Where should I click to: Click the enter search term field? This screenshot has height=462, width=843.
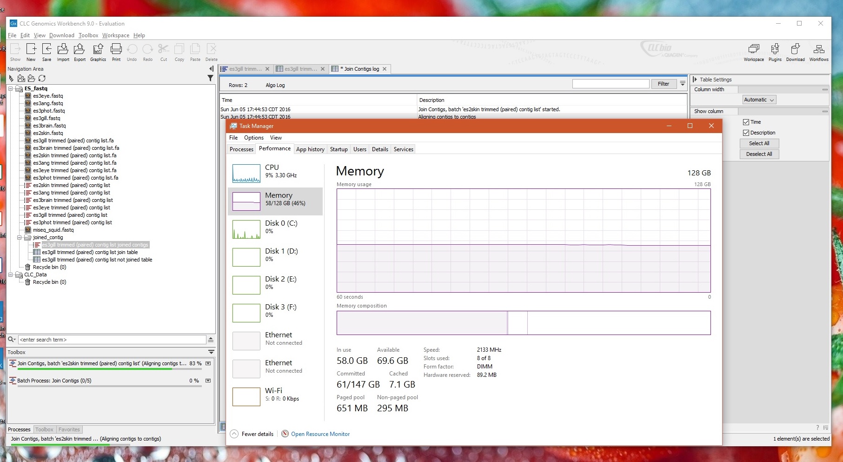112,340
